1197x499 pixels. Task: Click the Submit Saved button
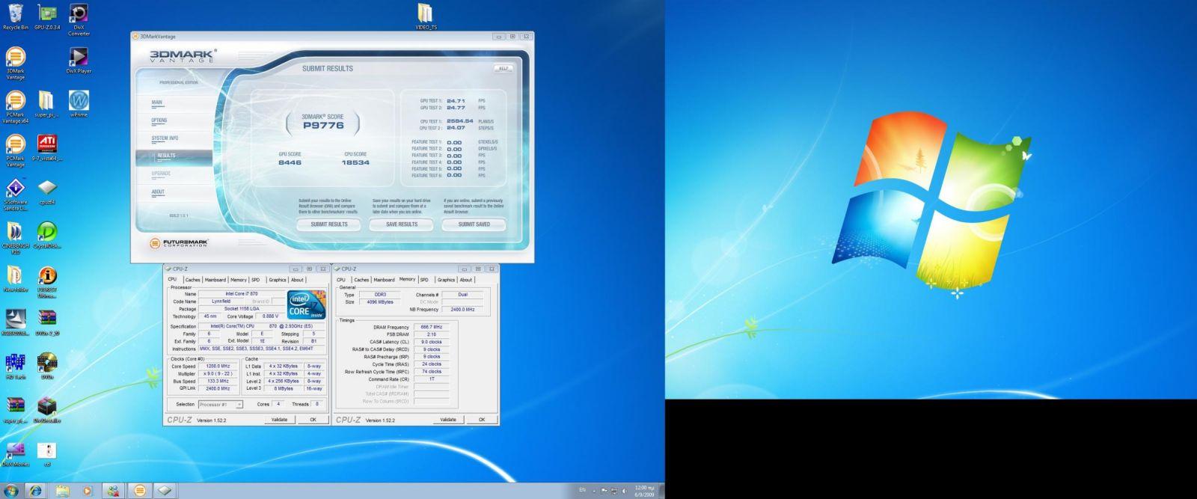pos(474,224)
